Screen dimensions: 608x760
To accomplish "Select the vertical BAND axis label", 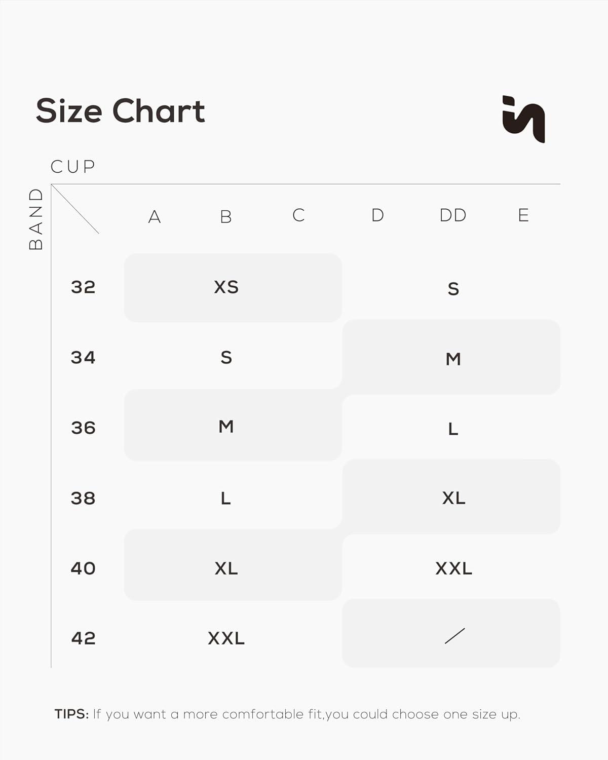I will [36, 219].
